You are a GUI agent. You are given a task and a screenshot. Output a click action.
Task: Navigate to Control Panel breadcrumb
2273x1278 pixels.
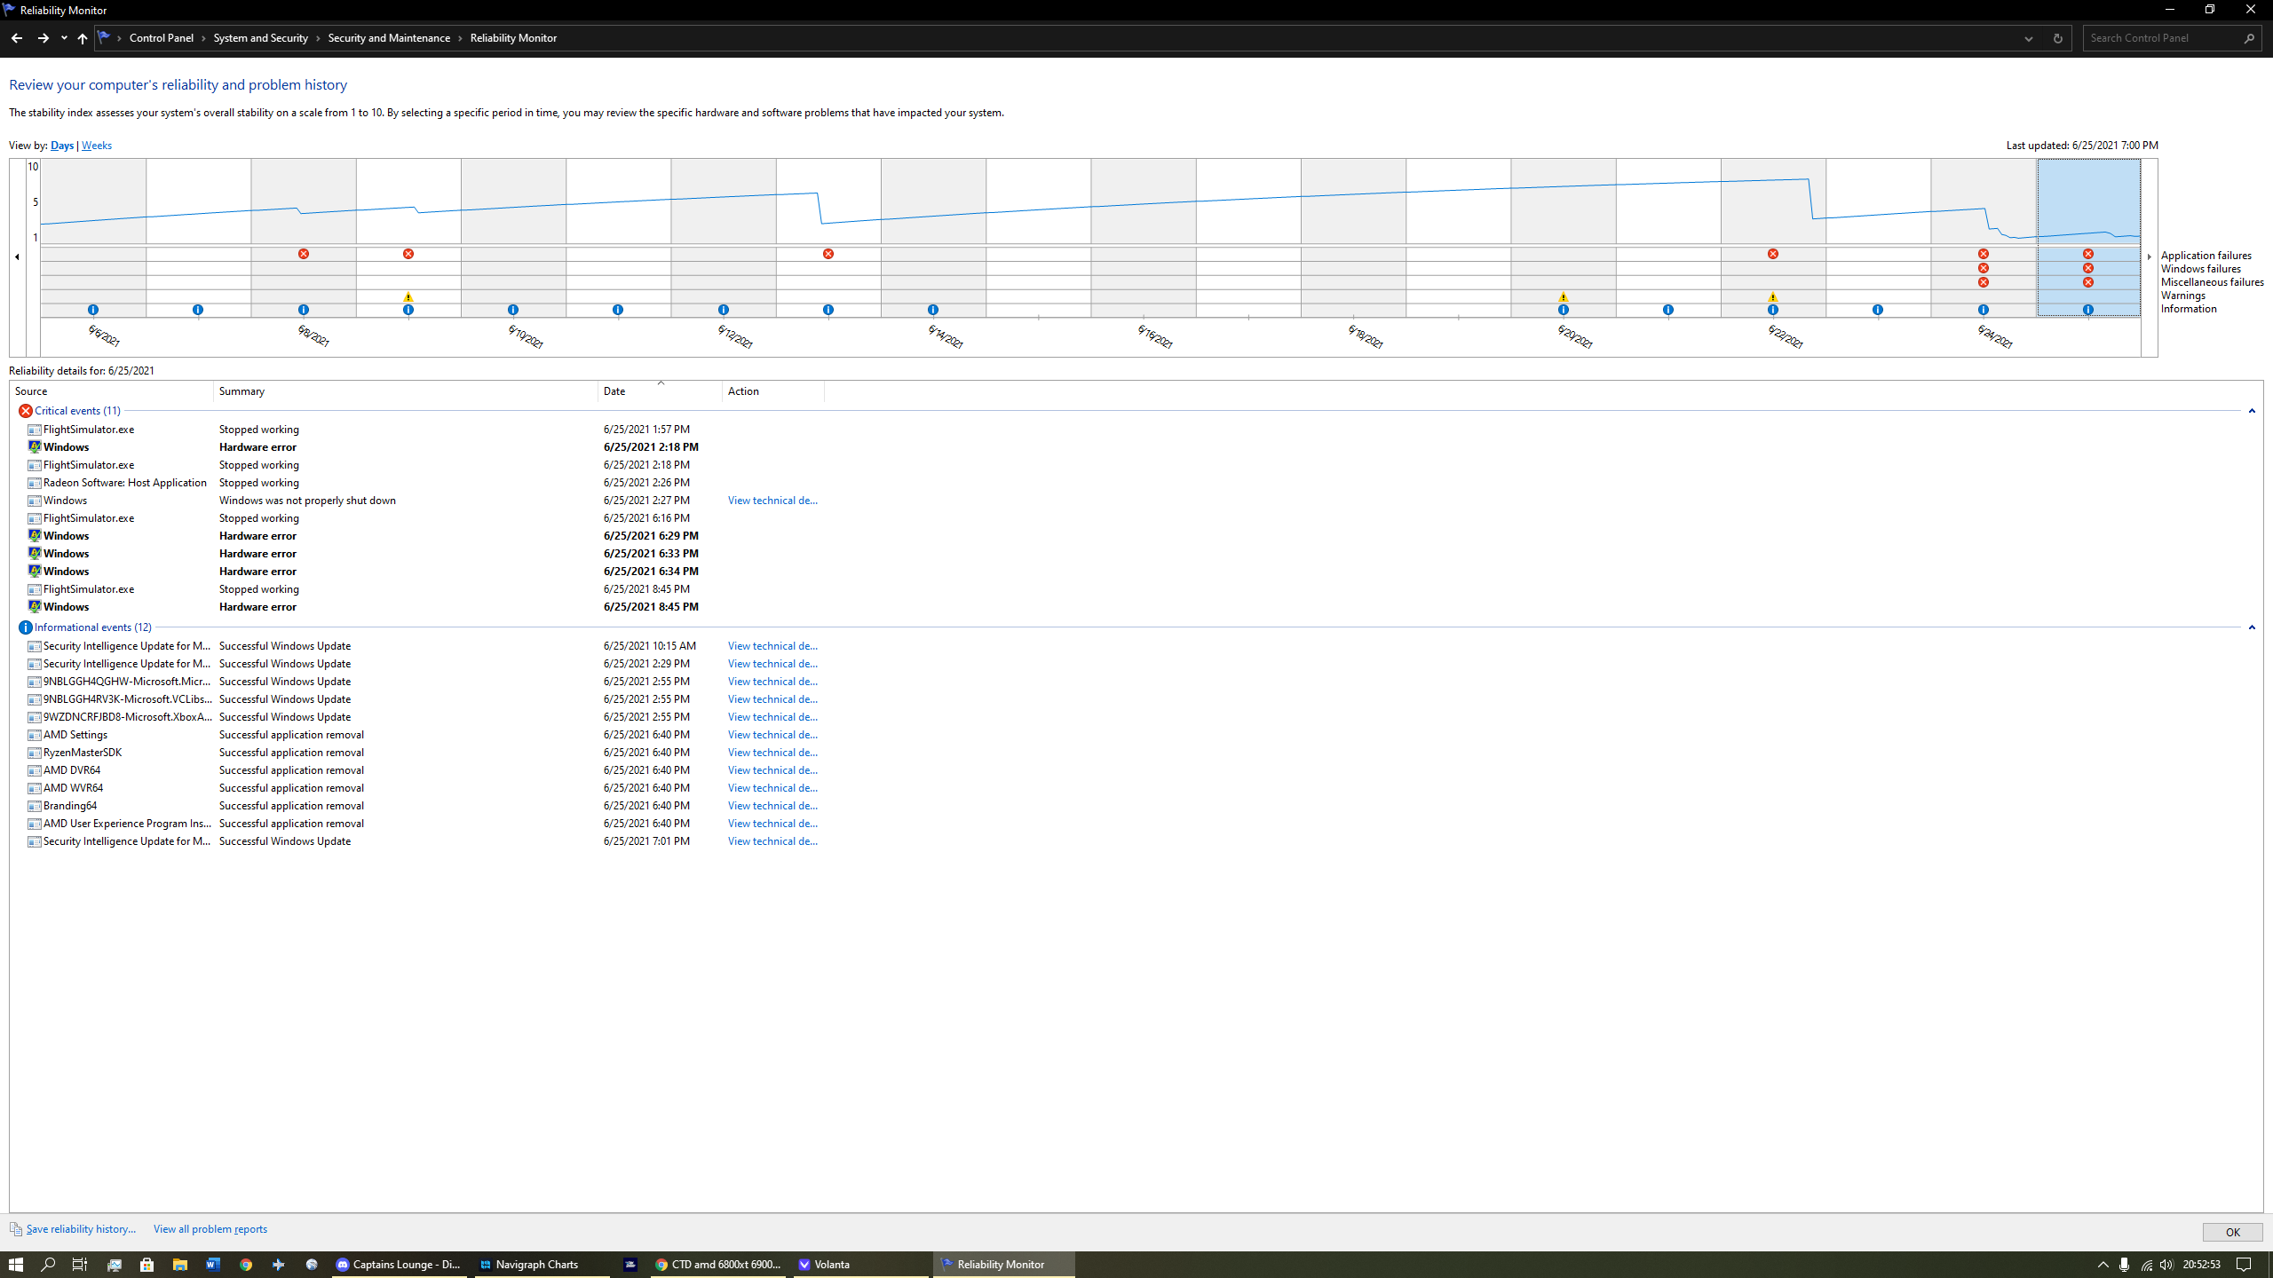point(162,38)
